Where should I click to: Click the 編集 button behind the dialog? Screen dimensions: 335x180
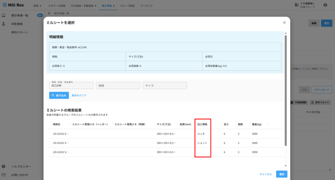314,23
